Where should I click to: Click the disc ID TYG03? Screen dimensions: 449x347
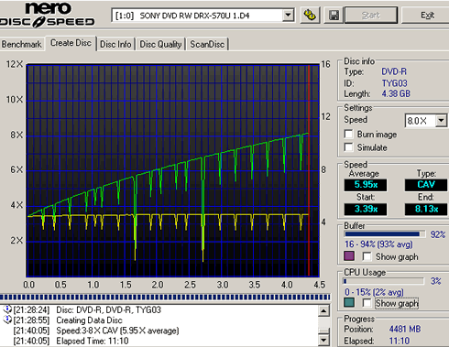pyautogui.click(x=394, y=83)
